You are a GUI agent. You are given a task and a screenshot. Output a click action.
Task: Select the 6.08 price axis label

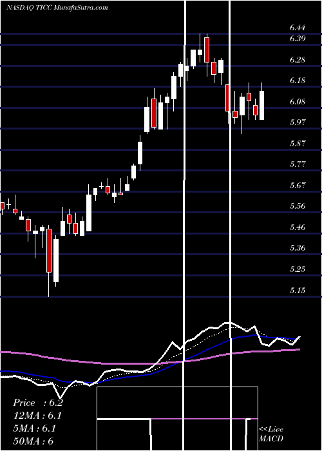pyautogui.click(x=298, y=102)
